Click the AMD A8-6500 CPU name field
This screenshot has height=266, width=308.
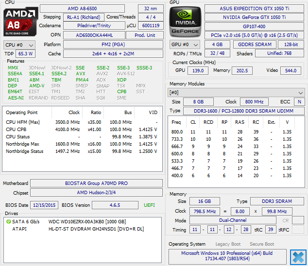(x=82, y=9)
